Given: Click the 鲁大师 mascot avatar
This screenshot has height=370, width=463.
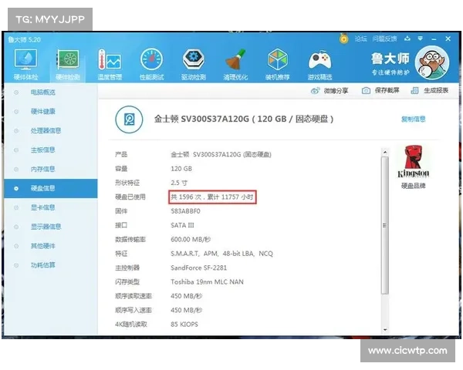Looking at the screenshot, I should pyautogui.click(x=432, y=63).
